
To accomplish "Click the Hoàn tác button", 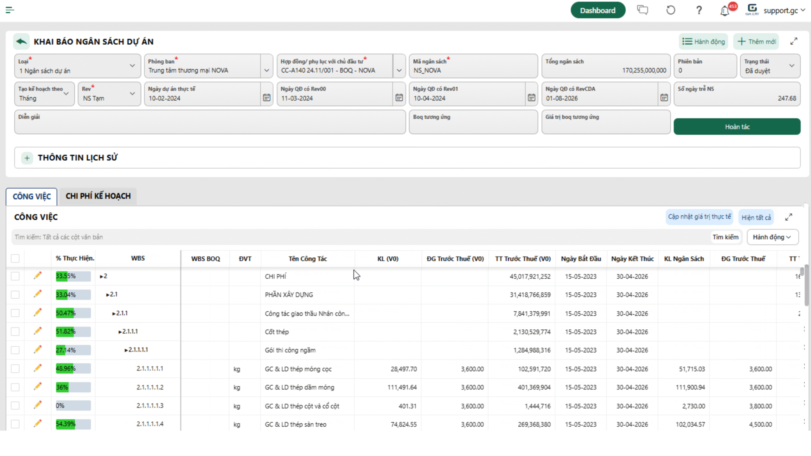I will tap(737, 127).
